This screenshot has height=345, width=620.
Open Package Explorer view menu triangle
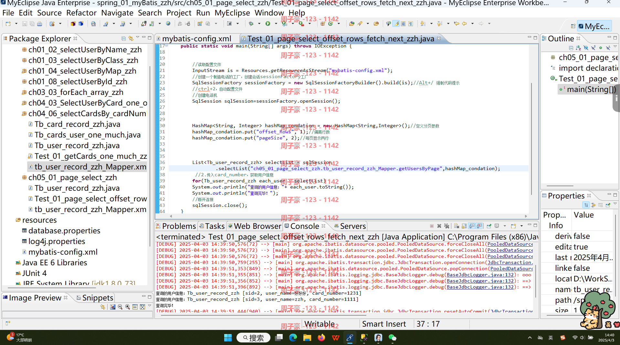[x=138, y=38]
